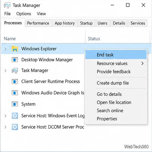152x152 pixels.
Task: Expand Service Host: DCOM Server Process
Action: tap(5, 127)
